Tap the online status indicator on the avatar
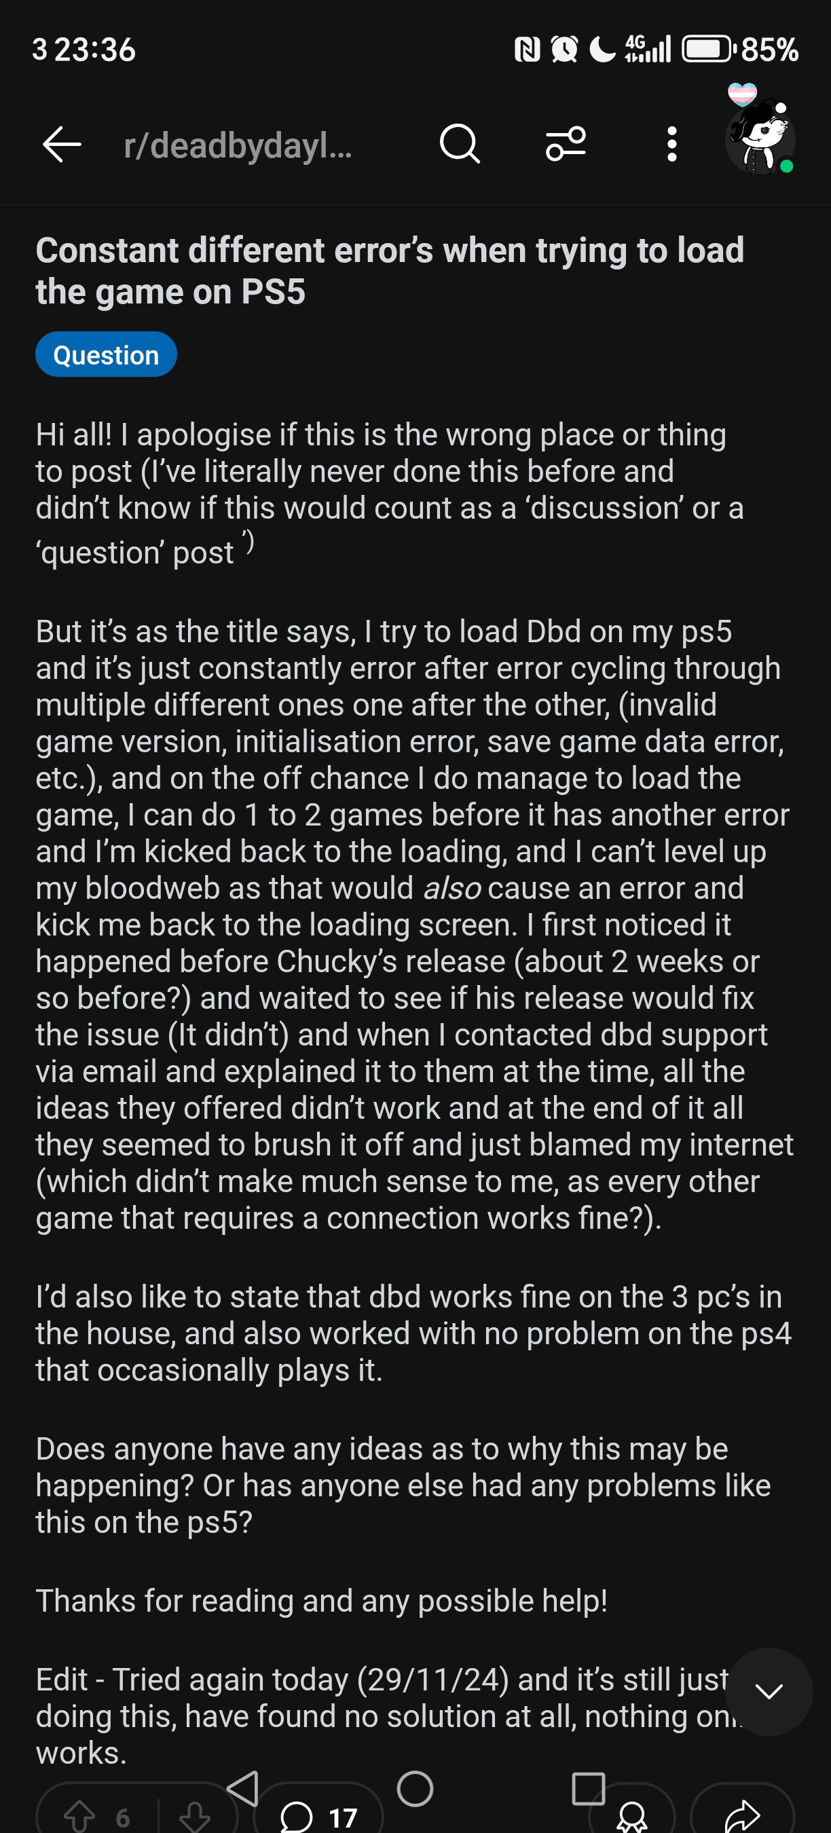Screen dimensions: 831x1833 [788, 166]
